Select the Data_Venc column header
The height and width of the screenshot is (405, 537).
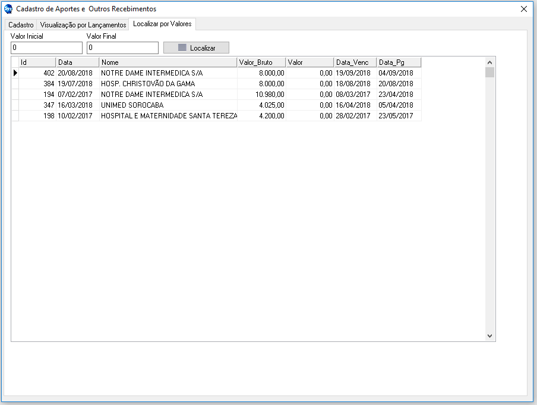[x=355, y=62]
